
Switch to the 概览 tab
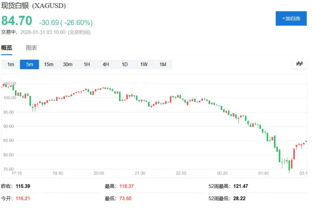pyautogui.click(x=6, y=48)
